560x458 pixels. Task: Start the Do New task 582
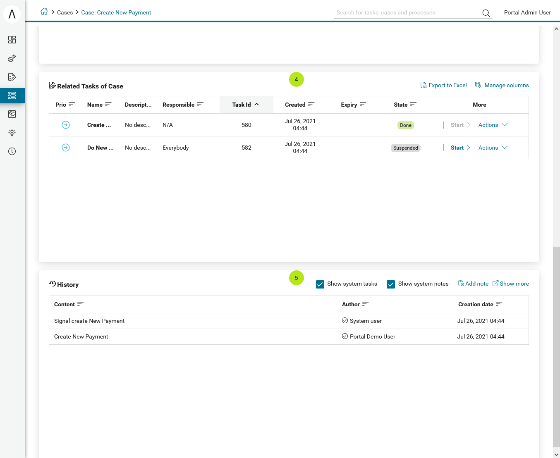click(460, 148)
